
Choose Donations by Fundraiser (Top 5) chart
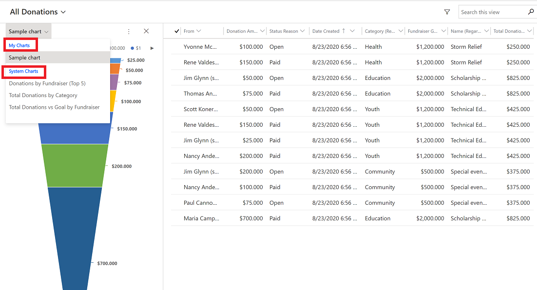47,83
